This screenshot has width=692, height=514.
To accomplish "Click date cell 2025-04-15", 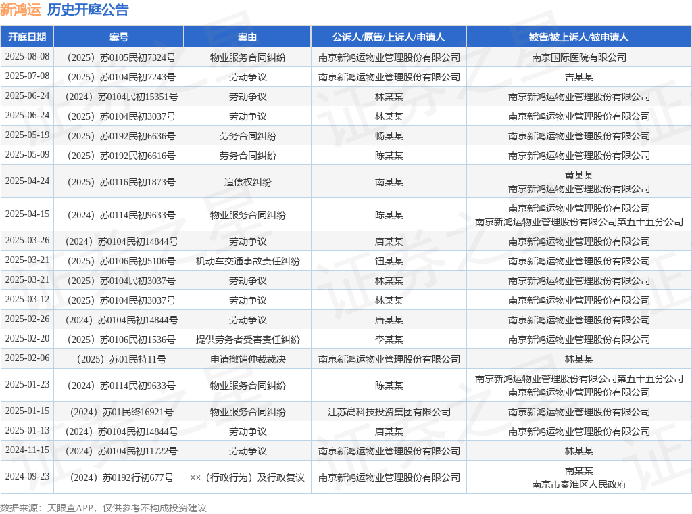I will pyautogui.click(x=27, y=214).
